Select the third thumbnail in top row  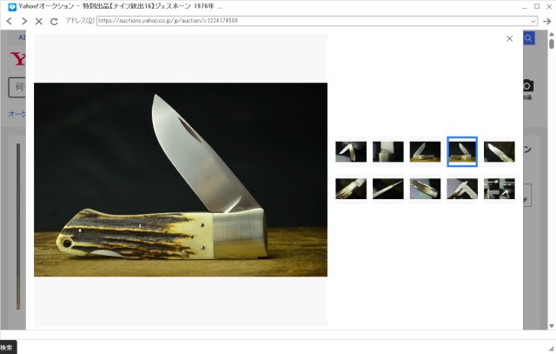tap(425, 151)
